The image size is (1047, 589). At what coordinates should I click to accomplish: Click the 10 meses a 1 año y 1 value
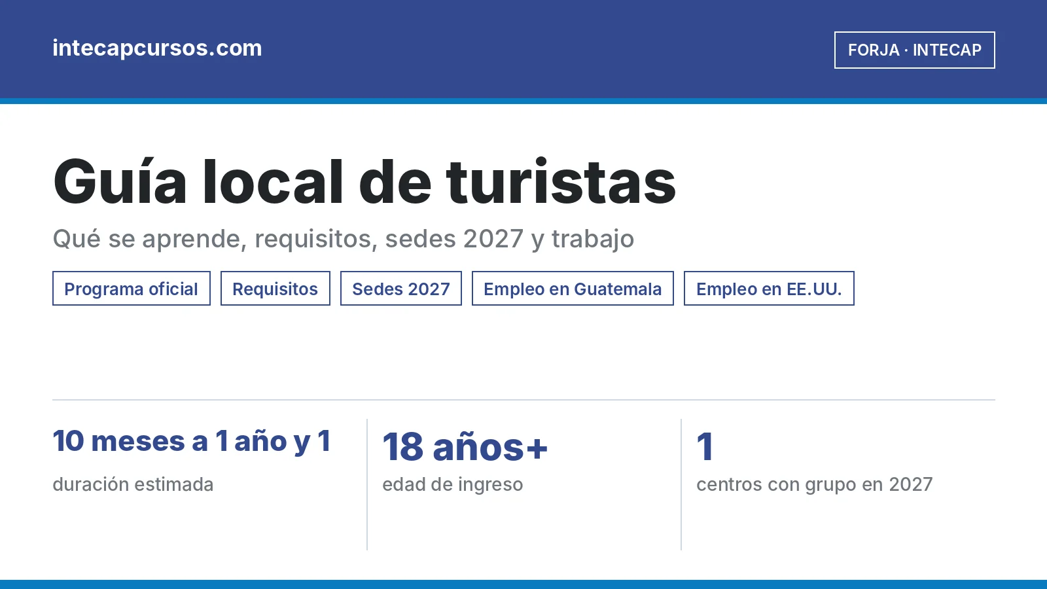click(x=192, y=441)
